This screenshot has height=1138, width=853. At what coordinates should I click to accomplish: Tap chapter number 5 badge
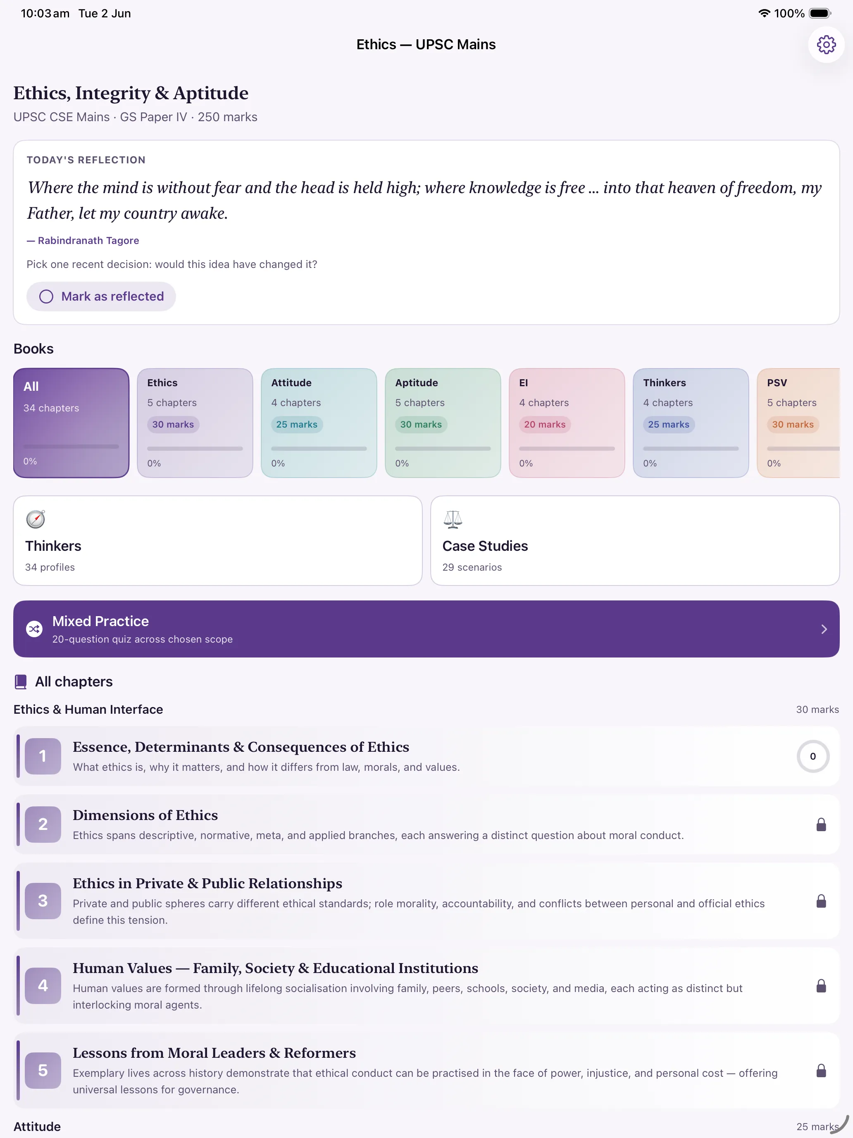43,1071
